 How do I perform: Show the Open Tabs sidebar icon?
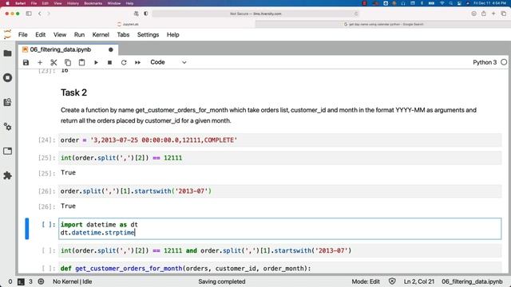point(7,151)
